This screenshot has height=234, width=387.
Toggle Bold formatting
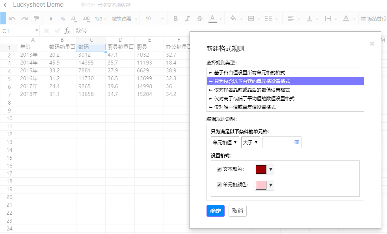(x=175, y=18)
